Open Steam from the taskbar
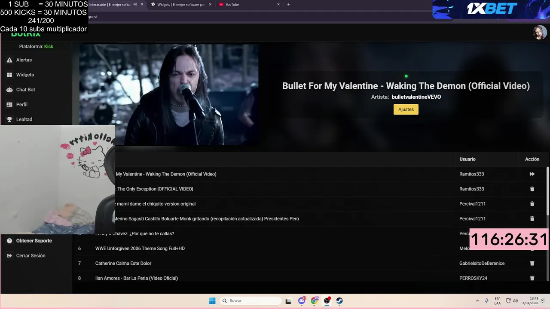550x309 pixels. pos(339,301)
